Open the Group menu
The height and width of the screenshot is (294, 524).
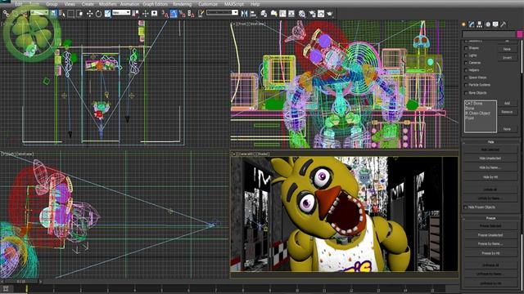(52, 4)
